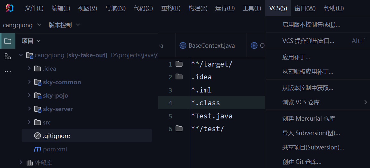Image resolution: width=370 pixels, height=168 pixels.
Task: Expand the sky-server module node
Action: pyautogui.click(x=29, y=109)
